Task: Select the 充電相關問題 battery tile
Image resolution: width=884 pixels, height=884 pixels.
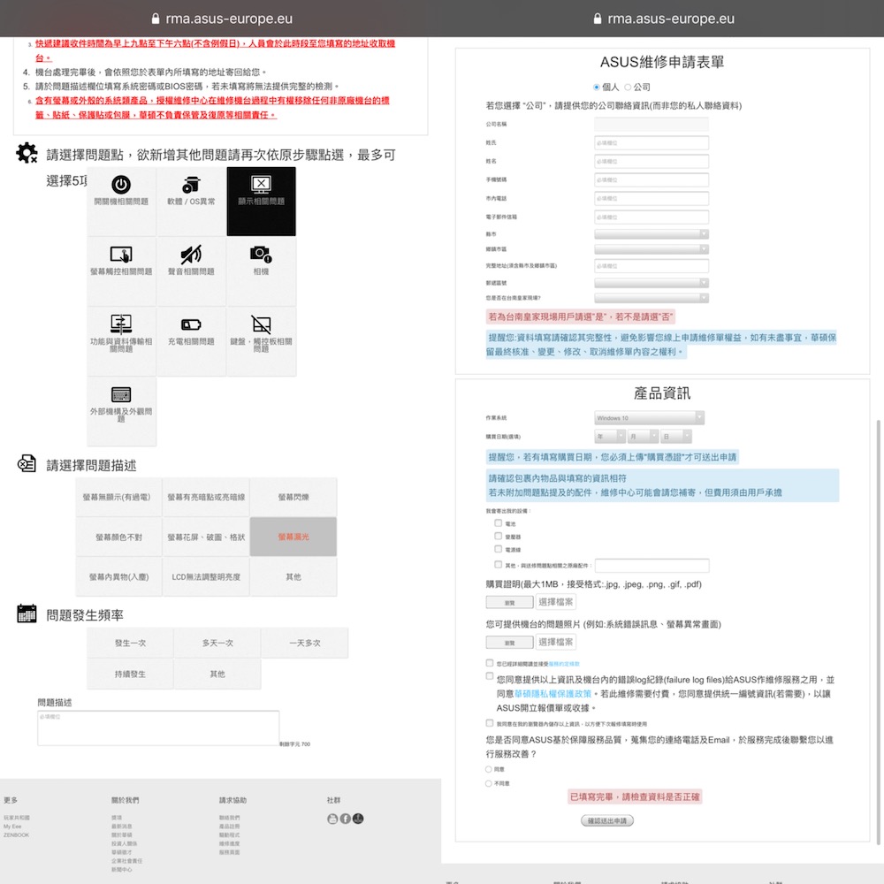Action: (x=191, y=341)
